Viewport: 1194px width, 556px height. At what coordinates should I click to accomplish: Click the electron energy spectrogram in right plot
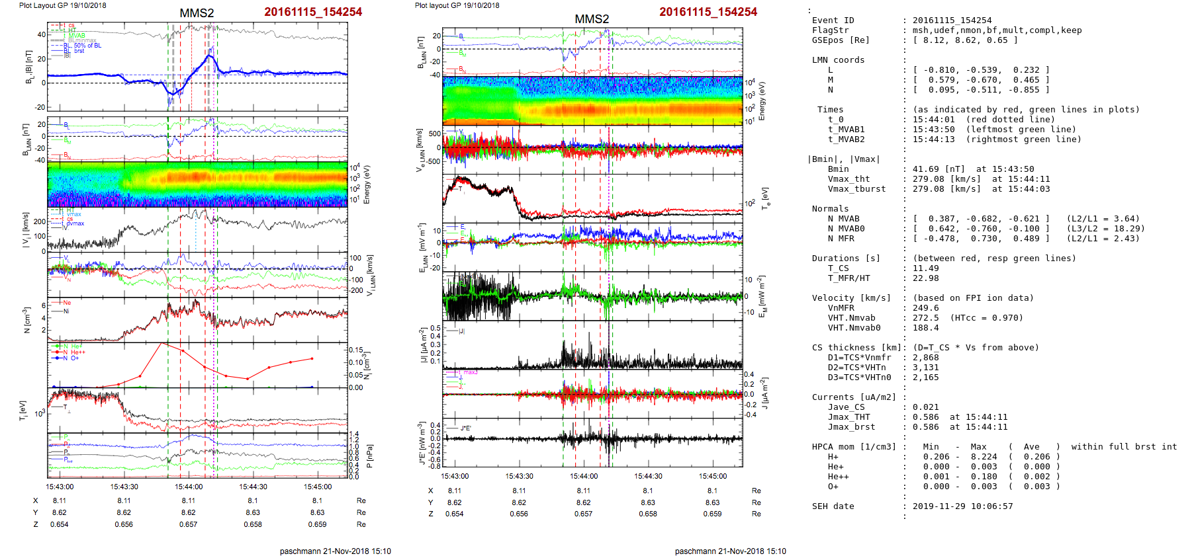[592, 100]
